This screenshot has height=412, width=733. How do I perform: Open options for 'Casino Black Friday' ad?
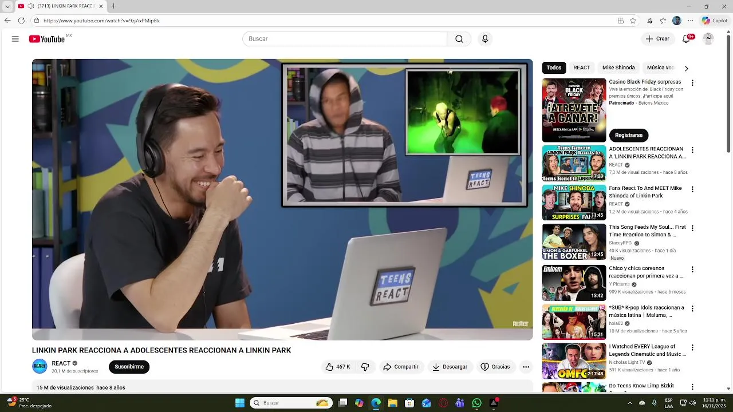692,83
